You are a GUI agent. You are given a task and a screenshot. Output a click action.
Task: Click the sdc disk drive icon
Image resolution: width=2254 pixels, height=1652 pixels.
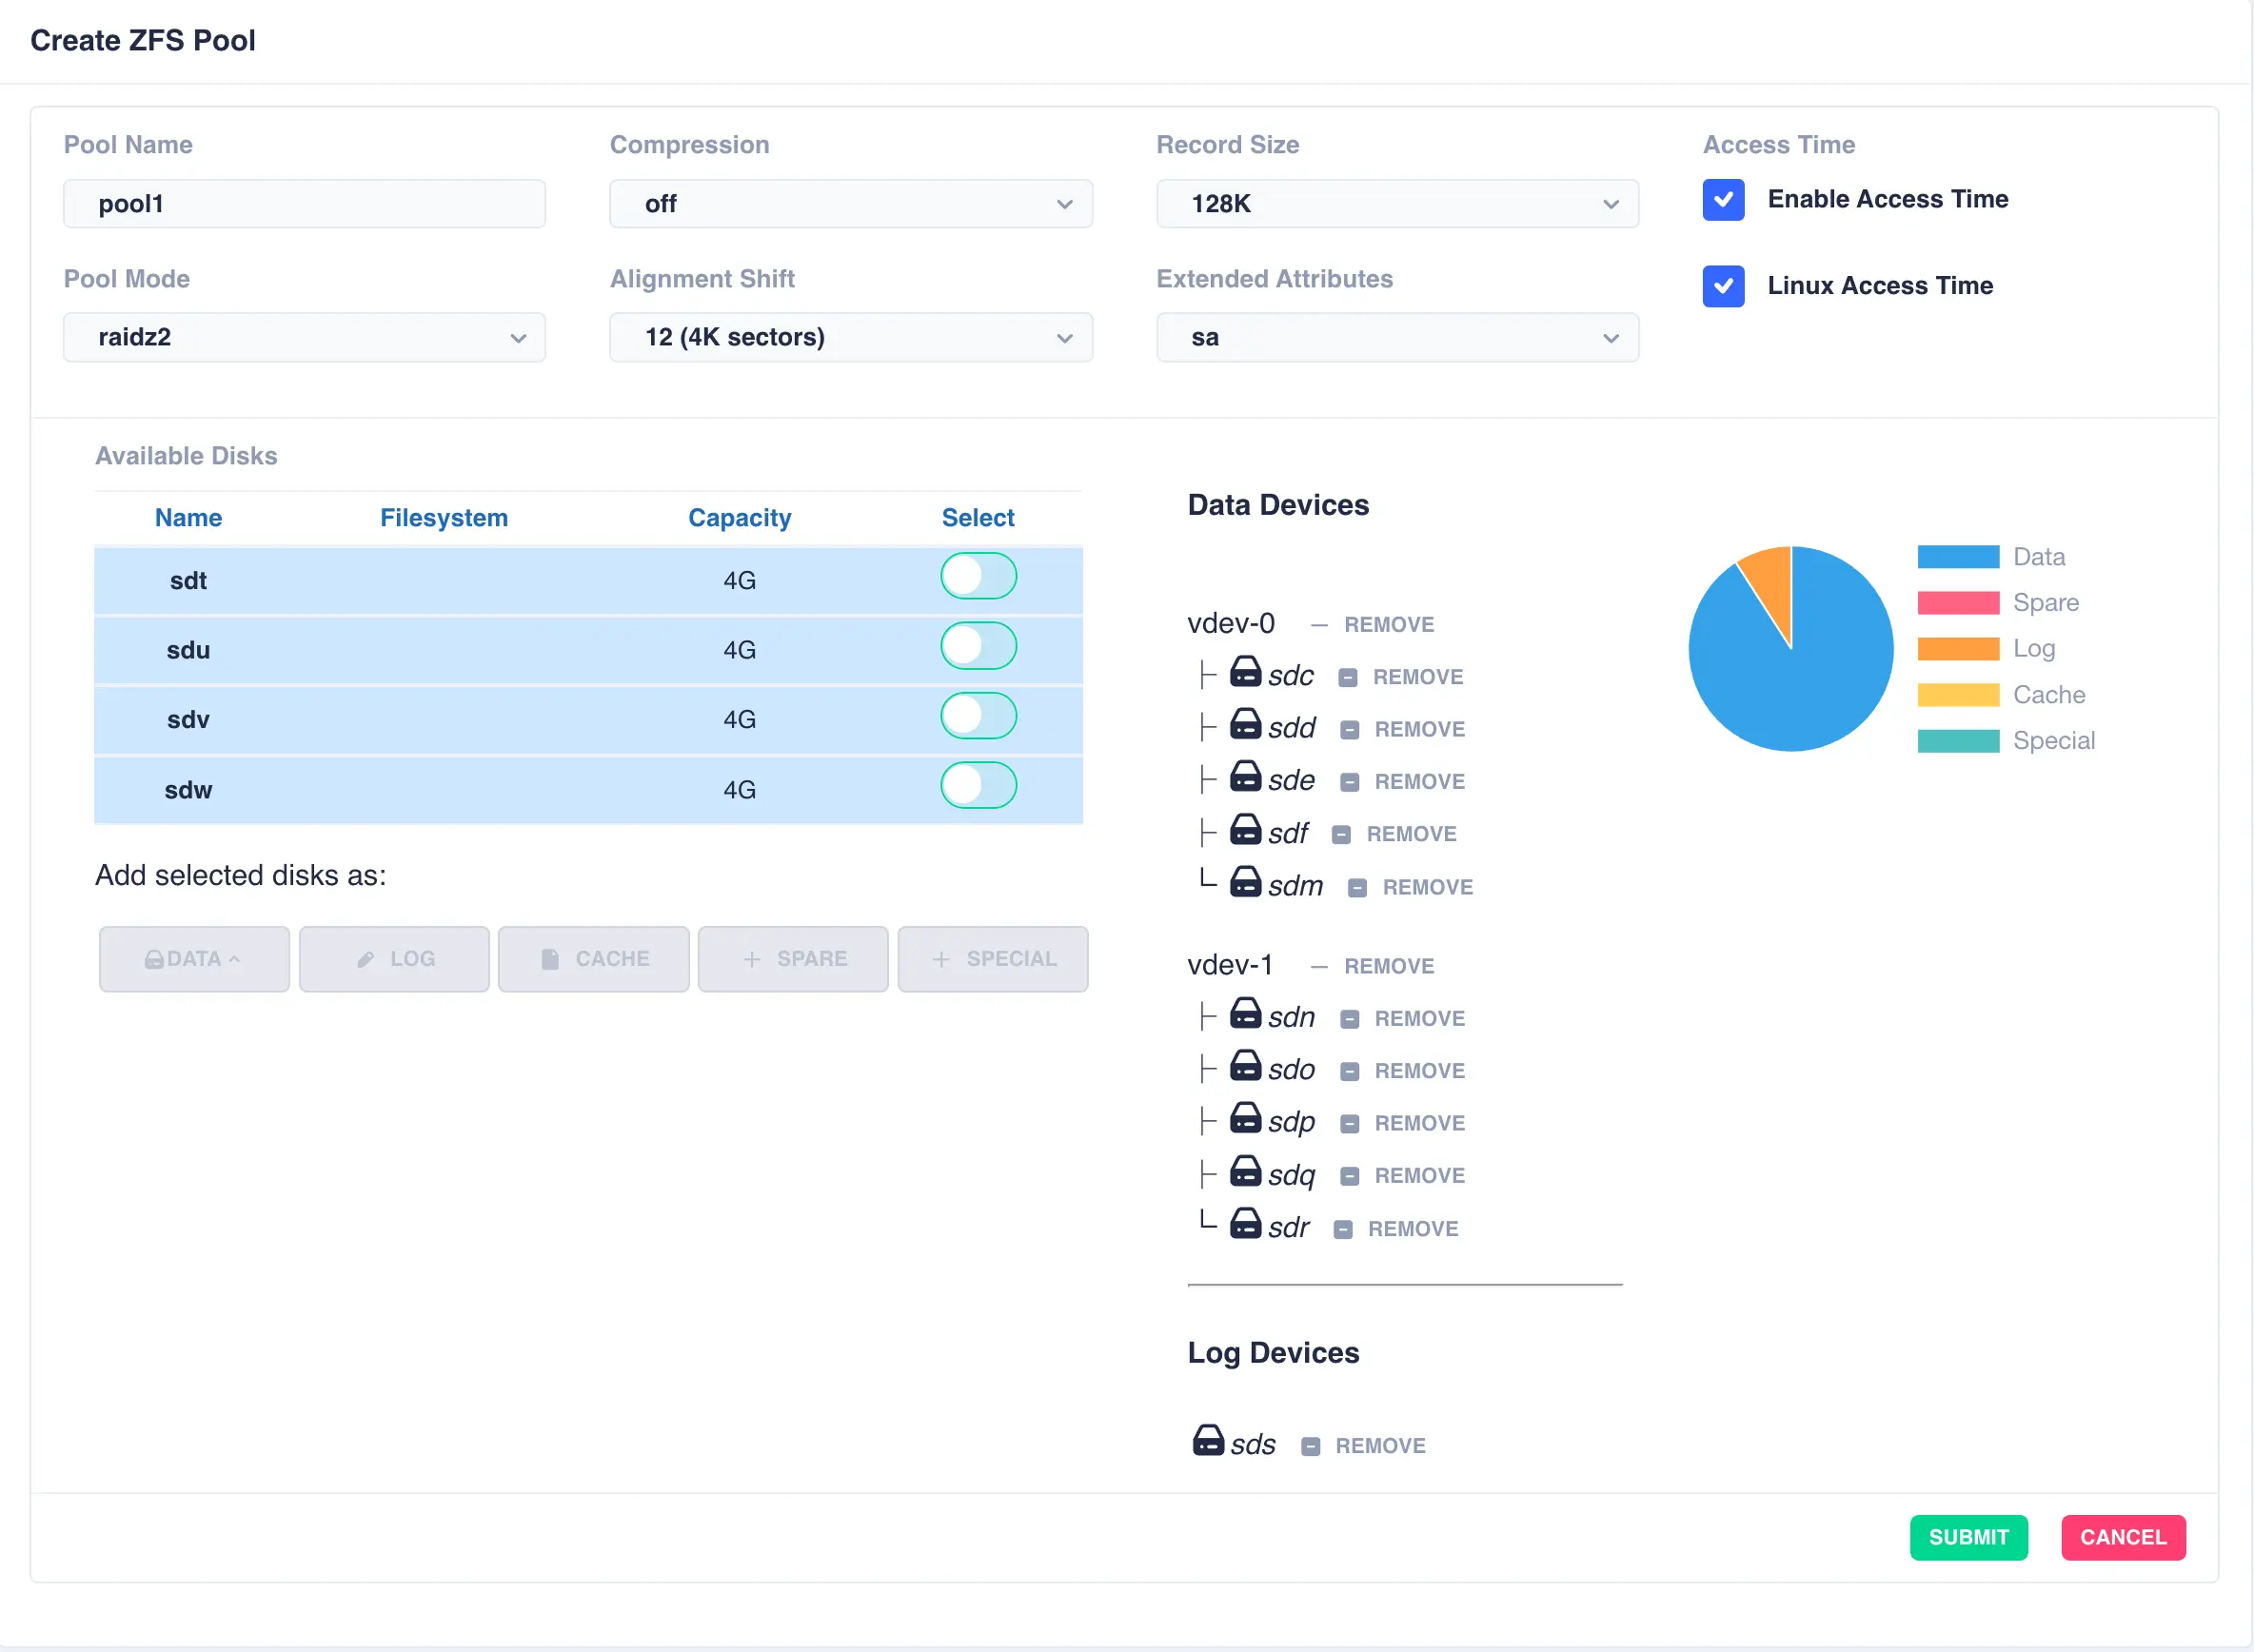(1244, 672)
